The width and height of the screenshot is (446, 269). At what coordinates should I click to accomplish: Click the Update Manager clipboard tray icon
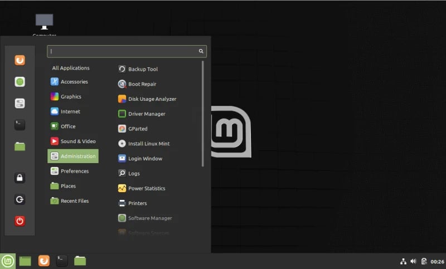click(x=424, y=261)
